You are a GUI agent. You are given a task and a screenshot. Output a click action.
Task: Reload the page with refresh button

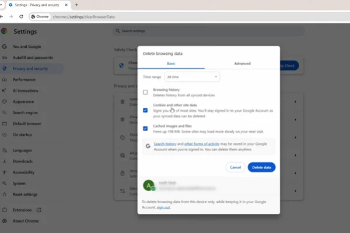click(x=21, y=16)
